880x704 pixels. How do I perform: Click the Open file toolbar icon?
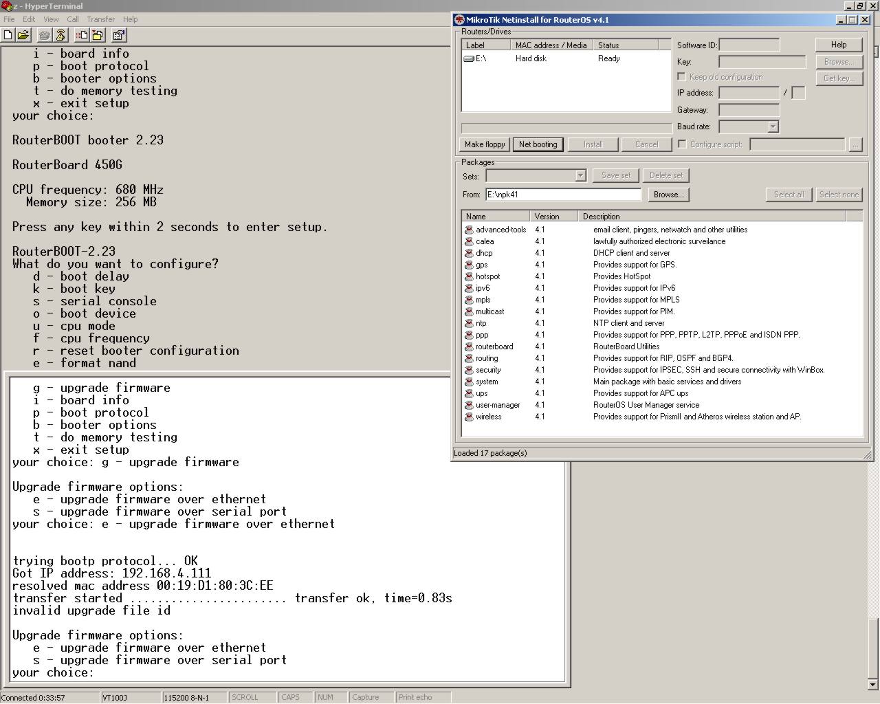point(23,35)
